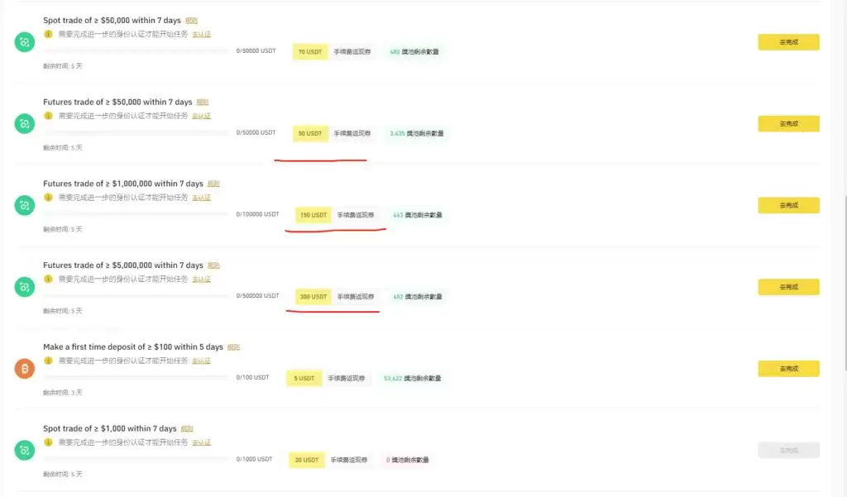This screenshot has height=497, width=847.
Task: Select the Futures trade $50,000 task icon
Action: (24, 124)
